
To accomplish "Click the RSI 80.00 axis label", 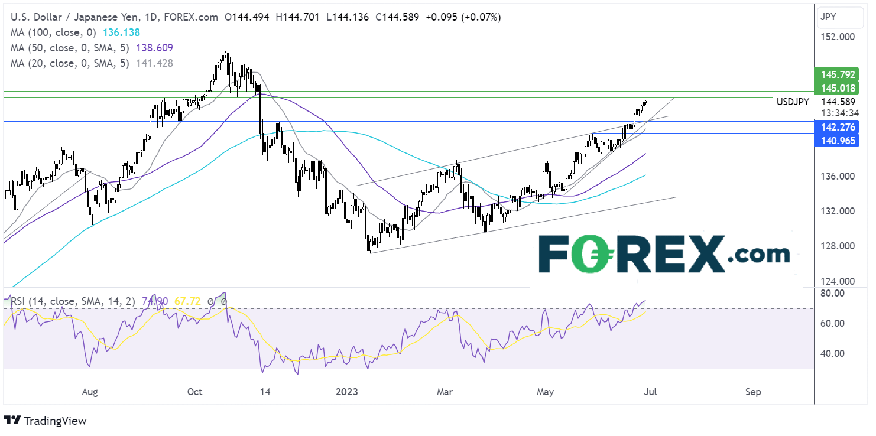I will (x=832, y=293).
